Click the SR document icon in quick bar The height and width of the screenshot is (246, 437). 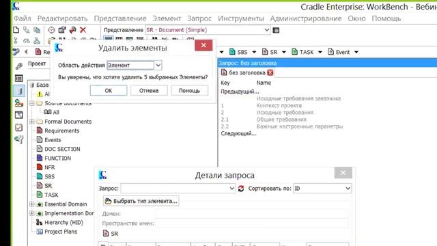[x=265, y=52]
